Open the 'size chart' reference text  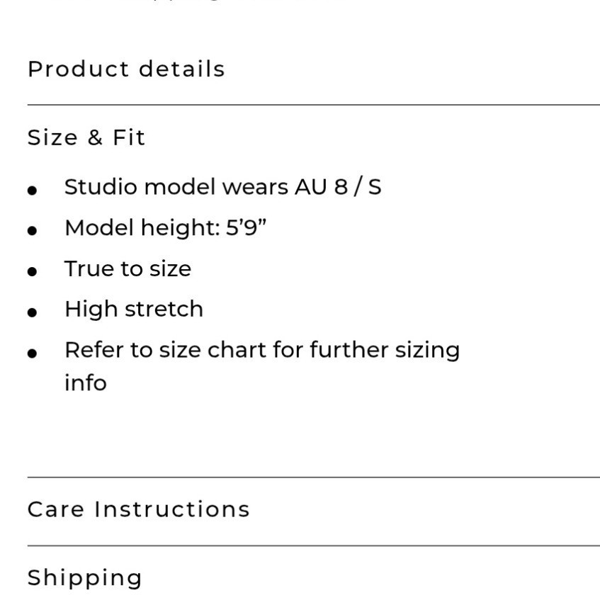pos(231,350)
